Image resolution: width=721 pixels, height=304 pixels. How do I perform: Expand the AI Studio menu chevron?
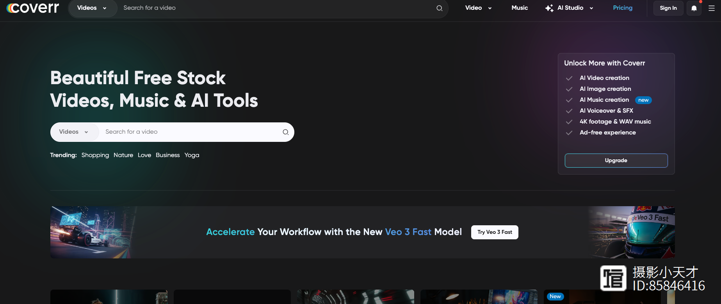tap(591, 8)
